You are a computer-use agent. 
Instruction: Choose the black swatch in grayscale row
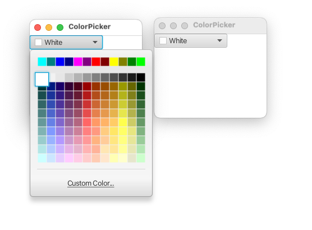(141, 77)
